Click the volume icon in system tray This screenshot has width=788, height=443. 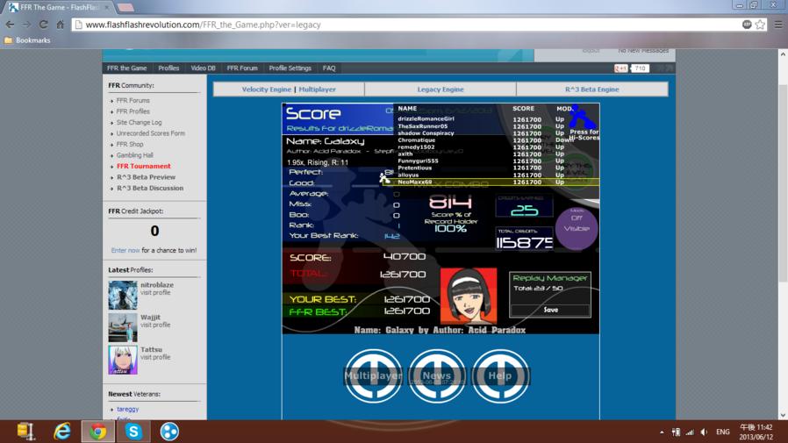704,432
